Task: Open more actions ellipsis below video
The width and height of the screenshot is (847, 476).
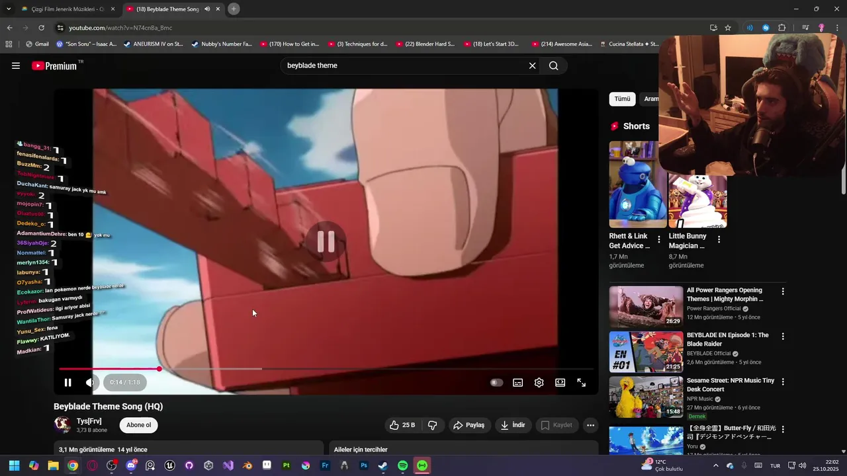Action: point(591,425)
